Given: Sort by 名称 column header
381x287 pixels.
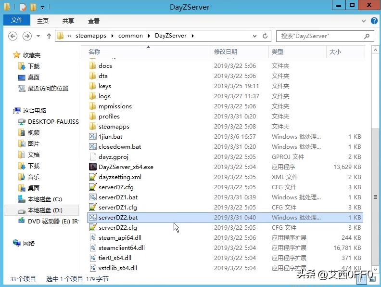Looking at the screenshot, I should coord(145,52).
